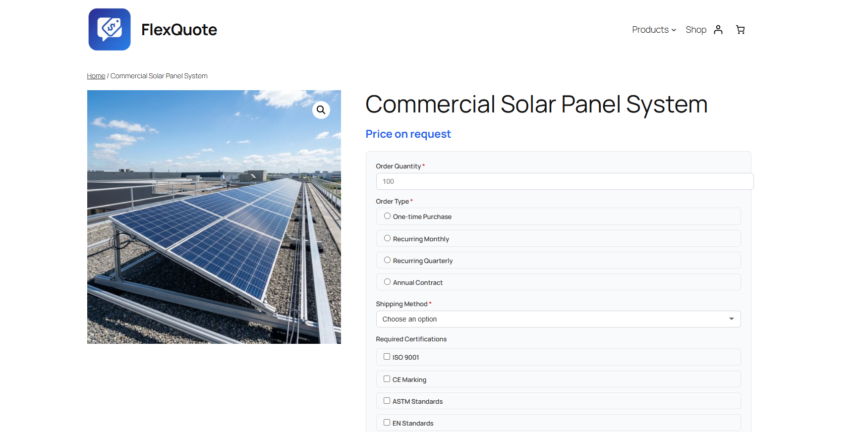Enable the CE Marking checkbox
The height and width of the screenshot is (432, 859).
point(387,379)
